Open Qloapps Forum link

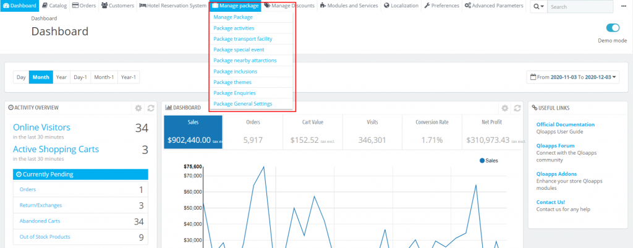(555, 145)
